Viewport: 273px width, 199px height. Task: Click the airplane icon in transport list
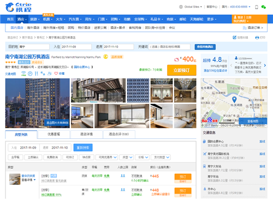coord(205,154)
